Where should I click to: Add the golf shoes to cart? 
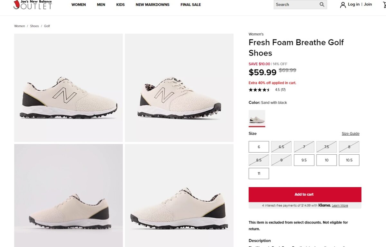pyautogui.click(x=305, y=194)
